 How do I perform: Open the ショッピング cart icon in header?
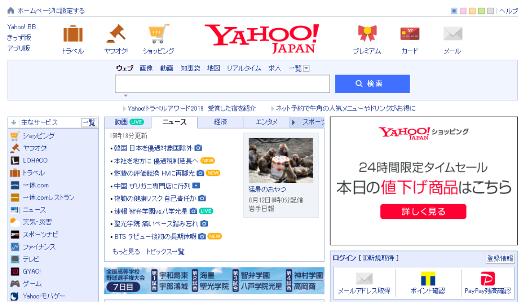point(159,34)
